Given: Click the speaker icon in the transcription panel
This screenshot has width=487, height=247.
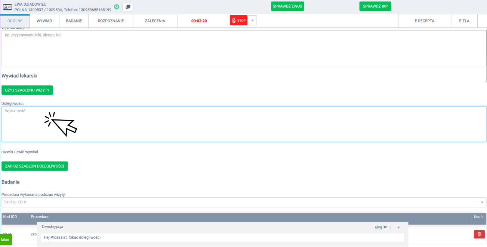Looking at the screenshot, I should 399,227.
